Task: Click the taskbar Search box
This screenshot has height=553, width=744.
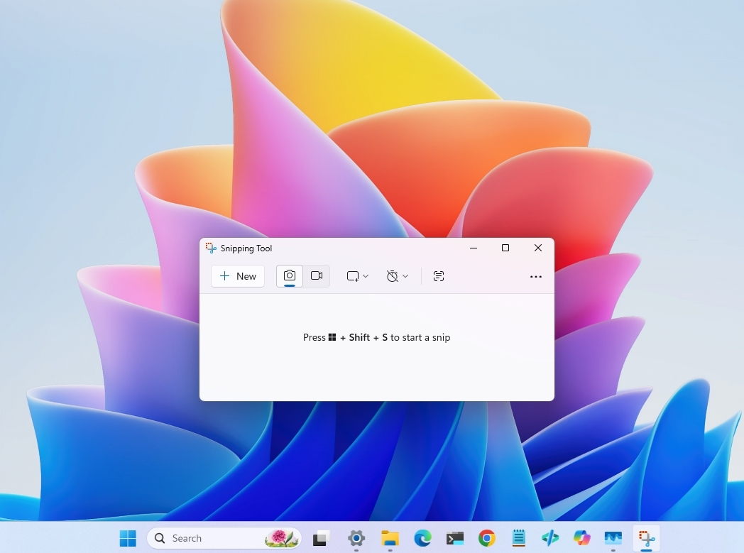Action: pos(224,538)
